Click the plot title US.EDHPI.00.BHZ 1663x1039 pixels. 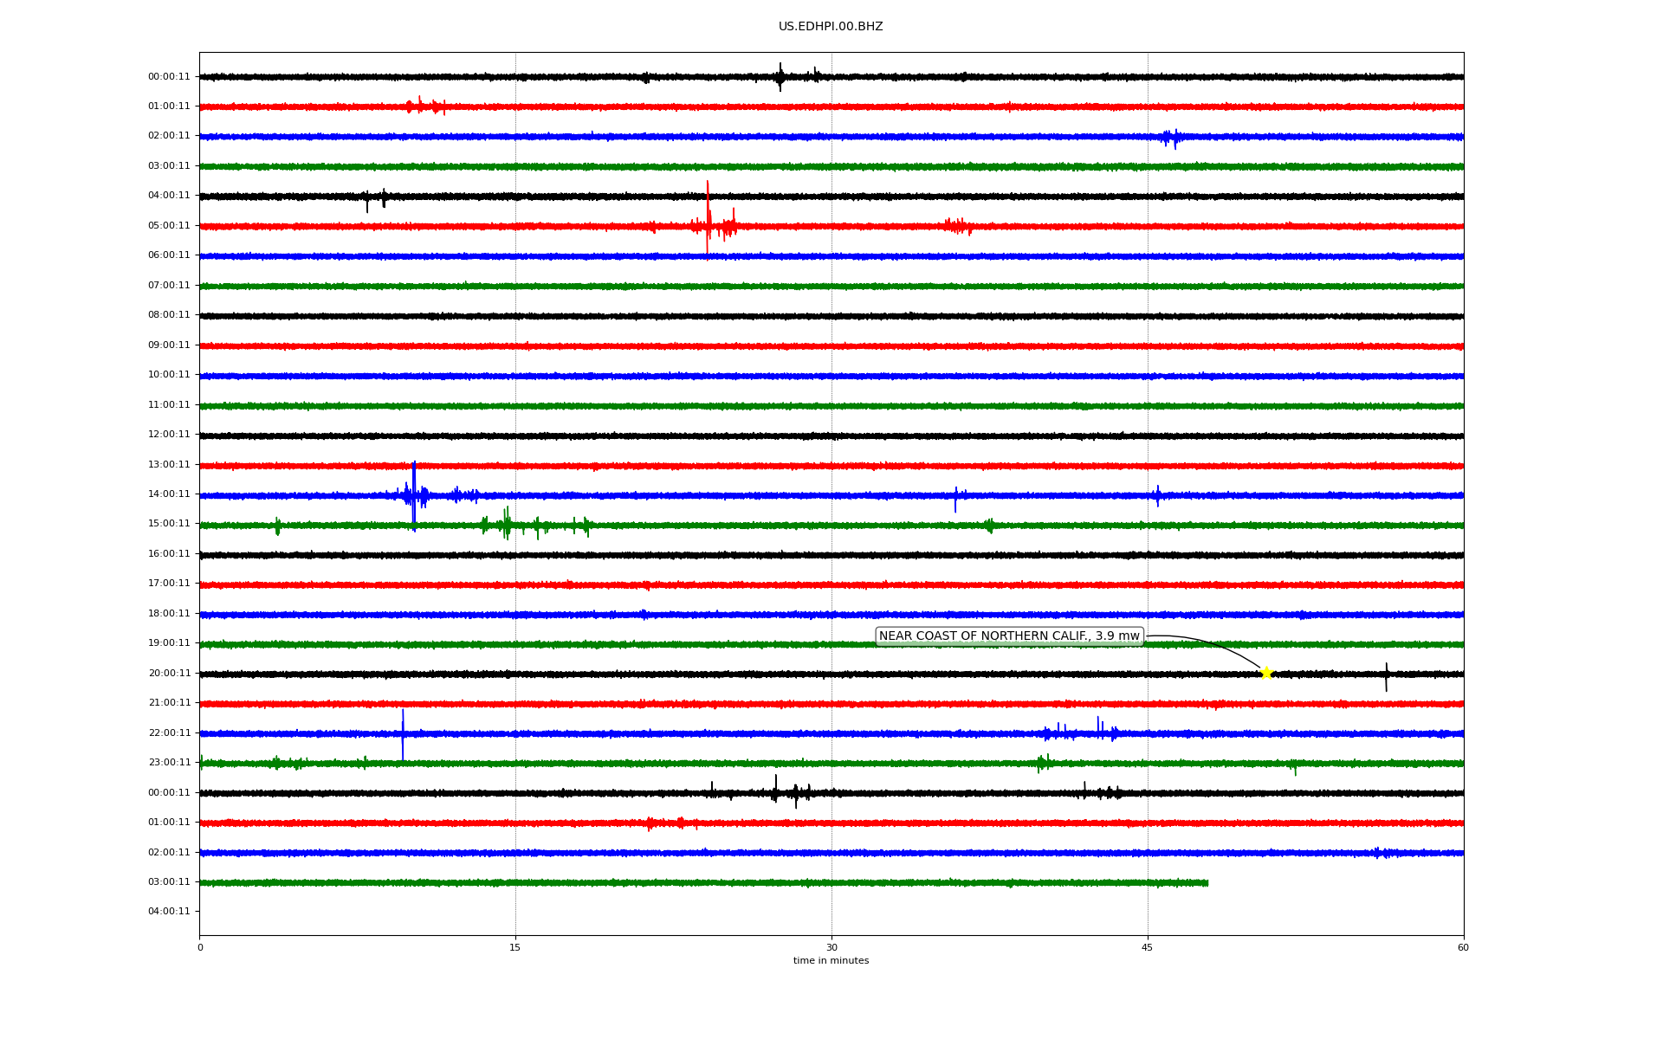point(831,27)
